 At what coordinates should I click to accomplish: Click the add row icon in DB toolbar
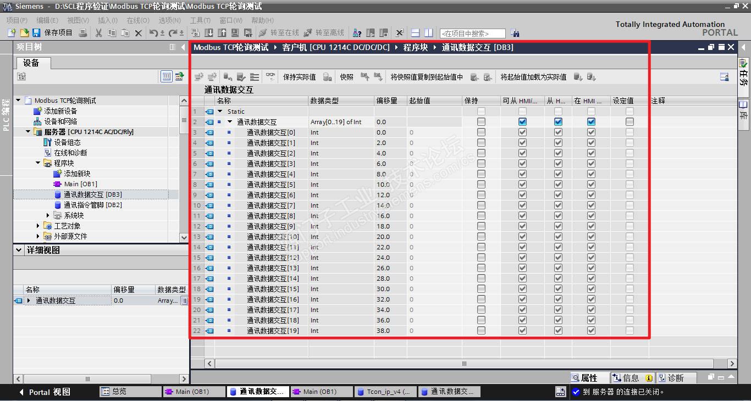pyautogui.click(x=212, y=77)
